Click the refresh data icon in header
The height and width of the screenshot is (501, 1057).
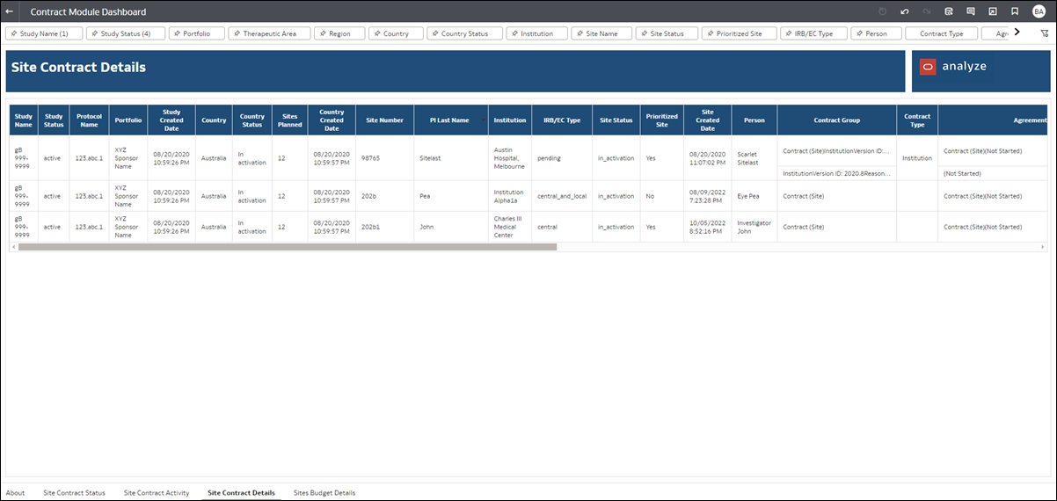[949, 12]
